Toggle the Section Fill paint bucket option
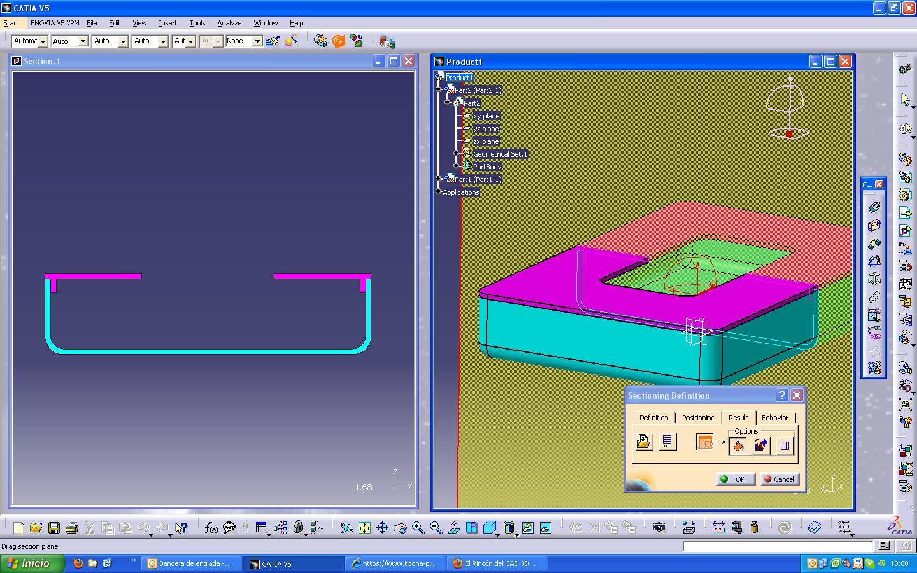 pyautogui.click(x=738, y=446)
